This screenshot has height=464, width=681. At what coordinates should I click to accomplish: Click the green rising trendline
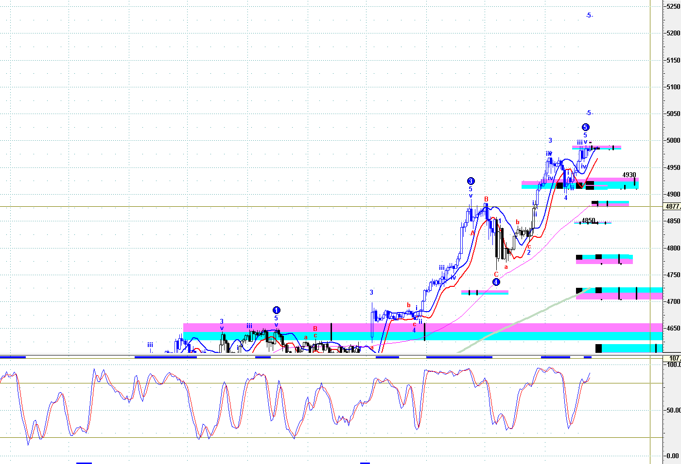coord(525,319)
